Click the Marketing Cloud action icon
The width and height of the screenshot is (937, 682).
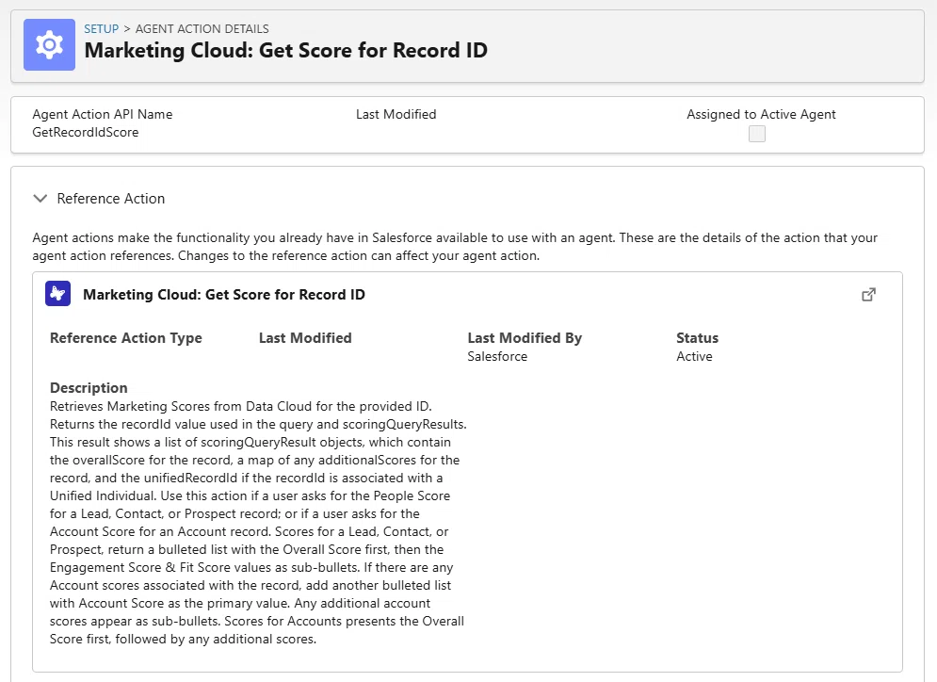pyautogui.click(x=58, y=294)
